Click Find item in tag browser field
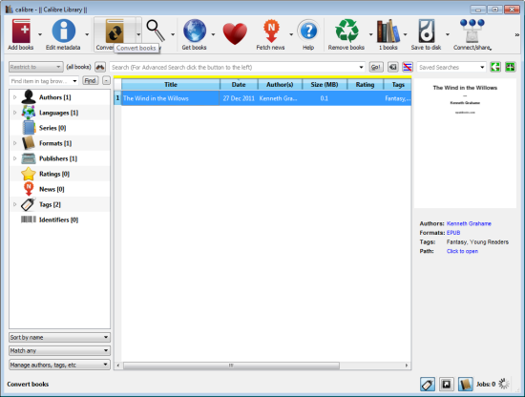The image size is (525, 397). coord(44,81)
